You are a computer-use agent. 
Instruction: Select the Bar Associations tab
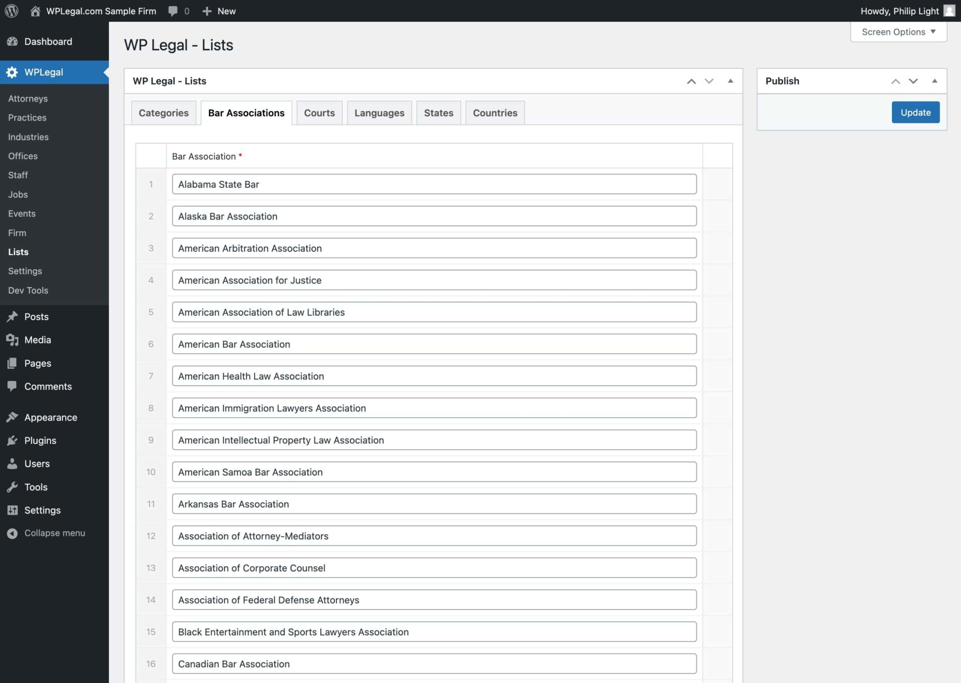pyautogui.click(x=246, y=113)
